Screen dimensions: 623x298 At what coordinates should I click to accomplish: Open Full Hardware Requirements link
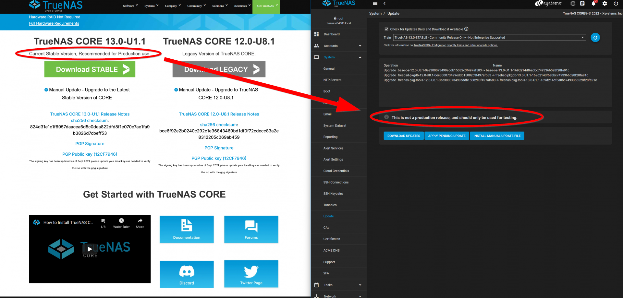(x=54, y=23)
